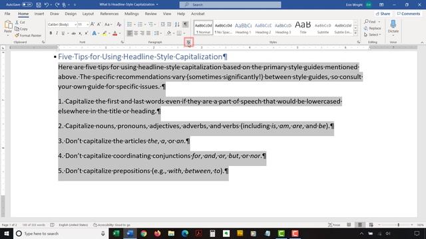Open the Styles pane launcher
This screenshot has height=239, width=426.
(359, 42)
